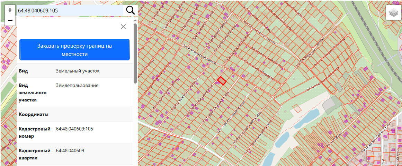Click the cadastral number search field

click(x=70, y=10)
